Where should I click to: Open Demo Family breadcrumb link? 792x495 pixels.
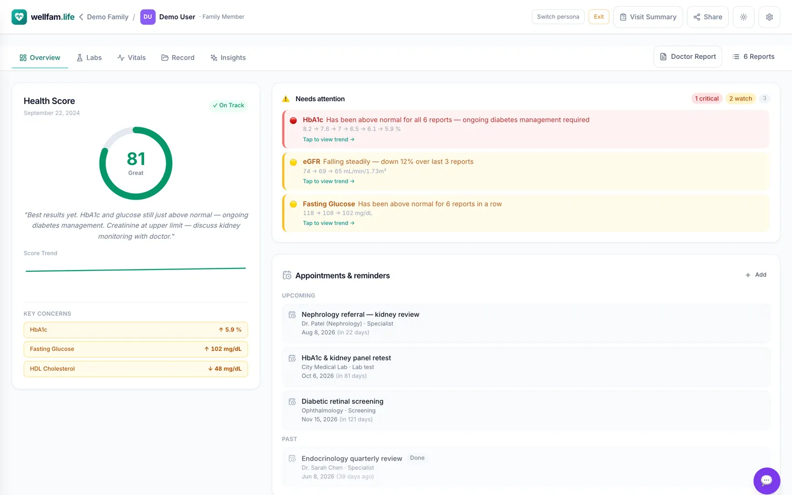point(107,17)
